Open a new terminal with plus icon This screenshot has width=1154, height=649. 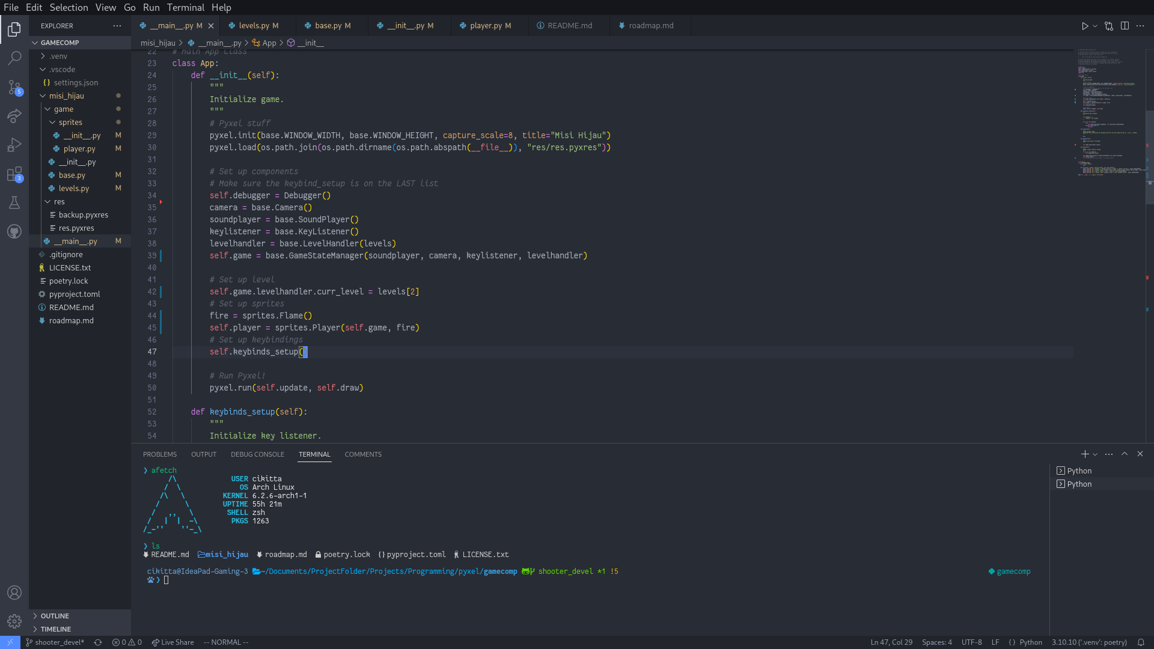click(1084, 454)
